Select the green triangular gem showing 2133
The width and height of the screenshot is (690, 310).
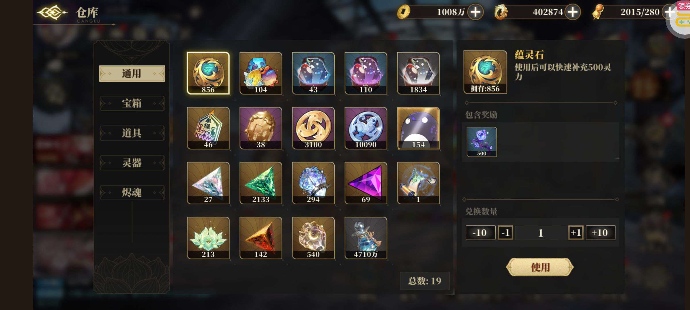[261, 183]
